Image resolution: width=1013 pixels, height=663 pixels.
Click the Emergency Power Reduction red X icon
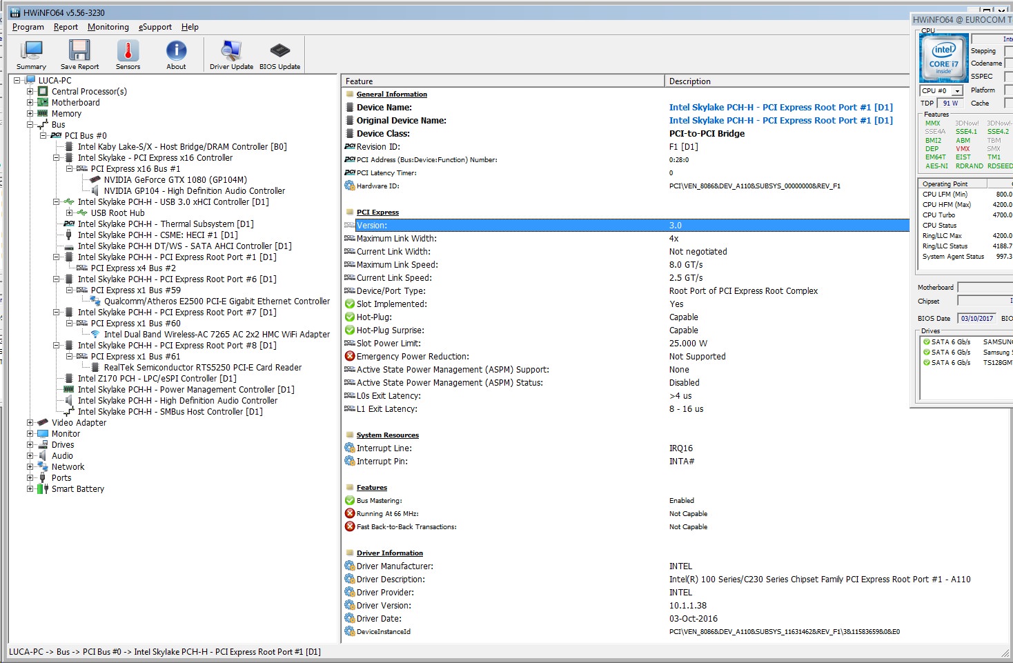(350, 356)
